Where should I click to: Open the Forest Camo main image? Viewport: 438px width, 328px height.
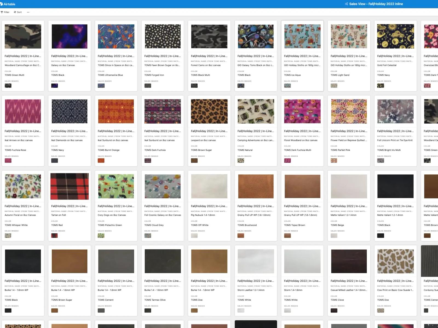[209, 36]
